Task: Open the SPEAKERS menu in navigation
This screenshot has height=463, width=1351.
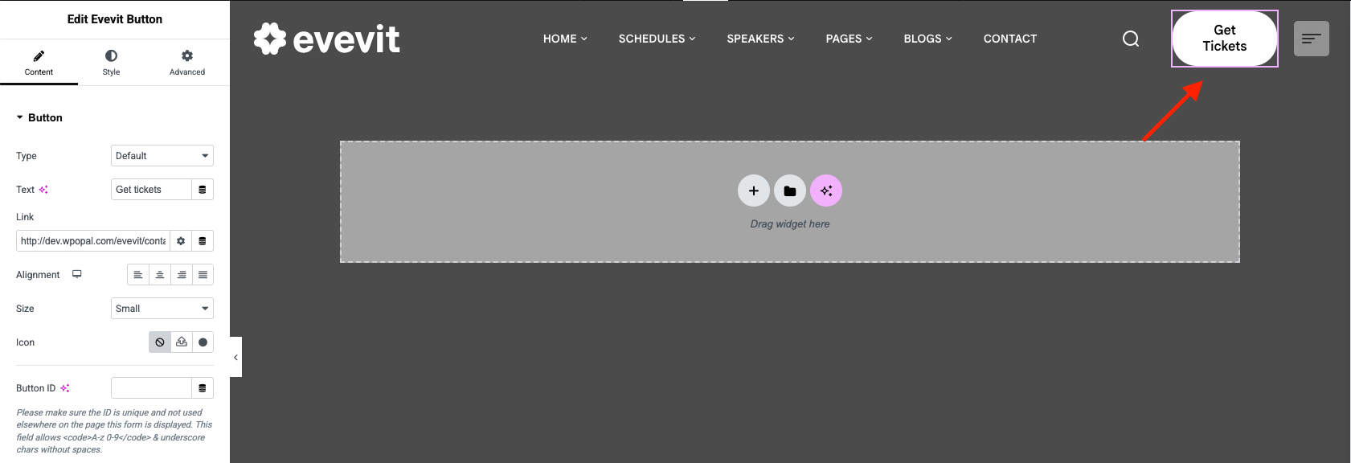Action: click(760, 39)
